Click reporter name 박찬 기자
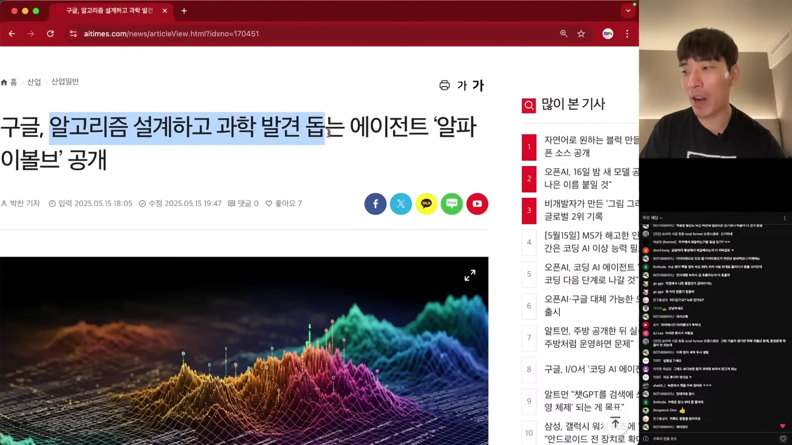This screenshot has width=792, height=445. point(21,203)
